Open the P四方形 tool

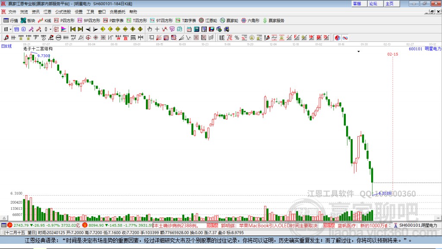coord(64,21)
